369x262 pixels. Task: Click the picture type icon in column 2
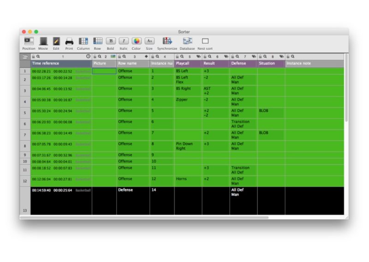(x=113, y=56)
